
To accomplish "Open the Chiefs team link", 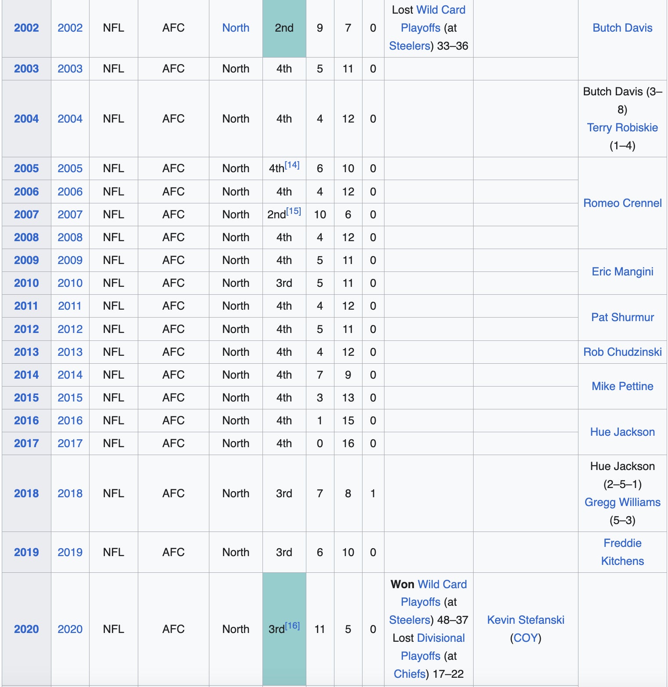I will (x=409, y=674).
